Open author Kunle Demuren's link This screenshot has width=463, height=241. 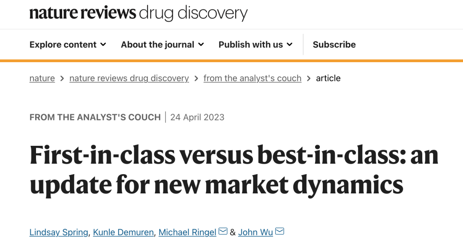click(123, 232)
